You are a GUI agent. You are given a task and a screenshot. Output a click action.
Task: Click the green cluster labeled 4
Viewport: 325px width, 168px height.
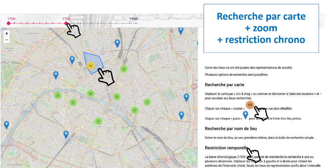pos(98,121)
